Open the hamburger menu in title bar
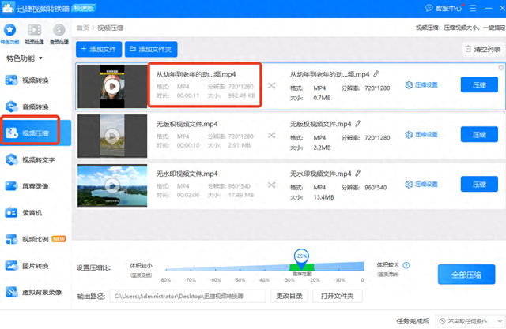 pos(473,8)
